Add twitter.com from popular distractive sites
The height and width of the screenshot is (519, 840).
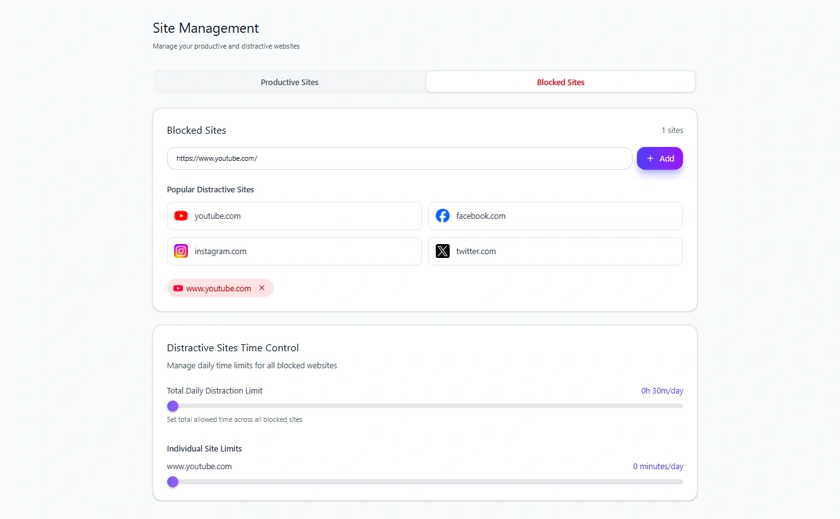click(x=556, y=251)
